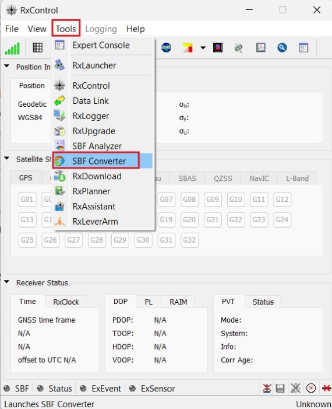This screenshot has width=332, height=409.
Task: Click satellite button G24
Action: [282, 220]
